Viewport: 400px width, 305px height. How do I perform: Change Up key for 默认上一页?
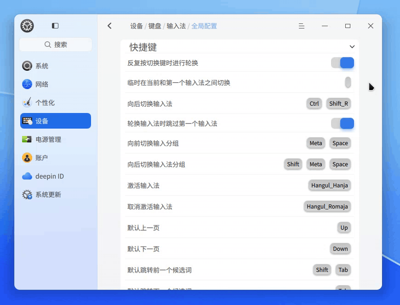344,227
